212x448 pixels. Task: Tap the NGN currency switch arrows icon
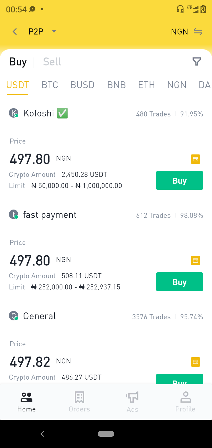198,32
